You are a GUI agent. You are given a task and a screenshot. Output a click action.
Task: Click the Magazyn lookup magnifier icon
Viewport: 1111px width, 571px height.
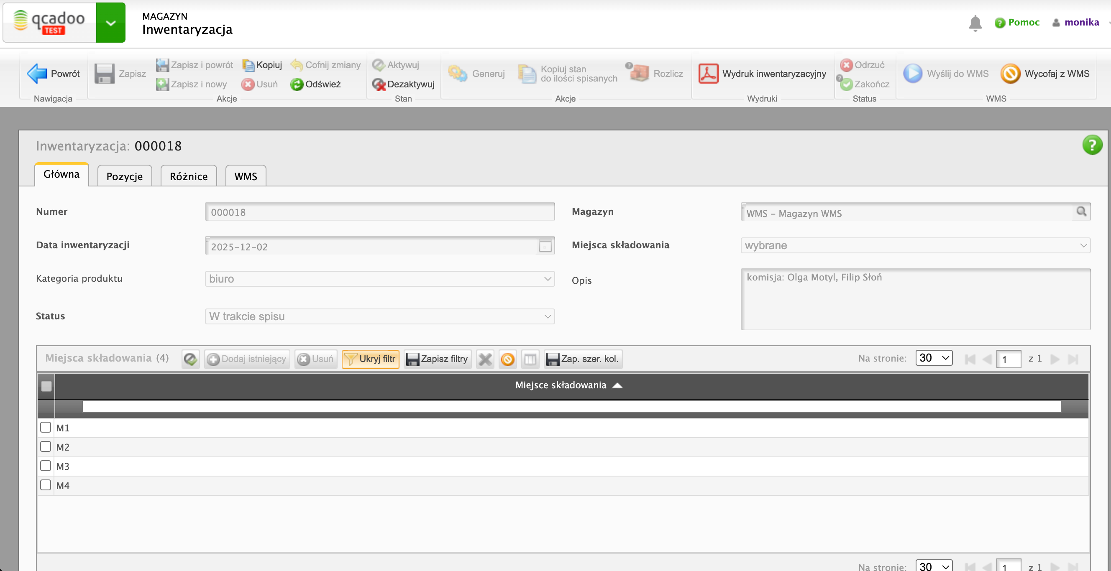(1081, 212)
